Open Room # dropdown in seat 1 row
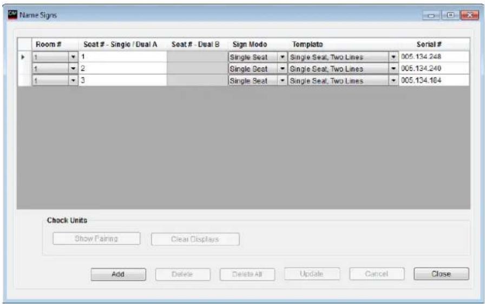This screenshot has width=485, height=304. point(73,57)
